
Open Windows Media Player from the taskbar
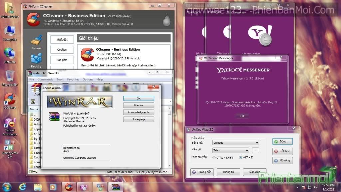click(53, 187)
